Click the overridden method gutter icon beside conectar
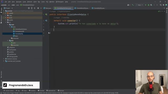Screen dimensions: 168x94 (46, 20)
